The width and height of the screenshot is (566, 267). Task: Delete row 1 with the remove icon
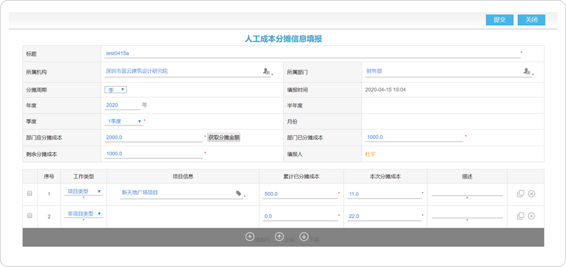(532, 194)
